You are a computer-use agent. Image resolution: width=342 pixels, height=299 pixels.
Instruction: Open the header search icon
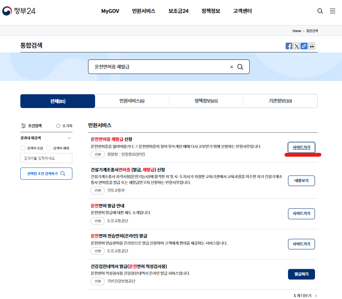pos(320,11)
